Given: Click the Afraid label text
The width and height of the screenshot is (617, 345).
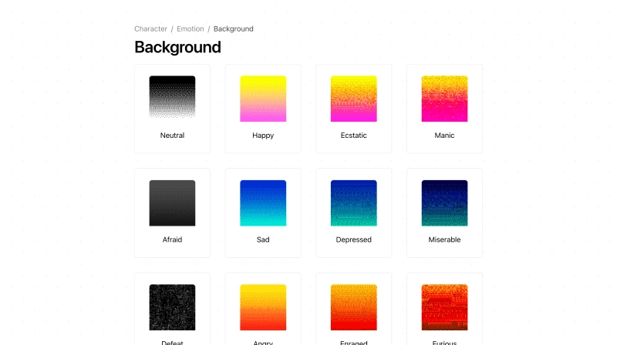Looking at the screenshot, I should pos(172,239).
